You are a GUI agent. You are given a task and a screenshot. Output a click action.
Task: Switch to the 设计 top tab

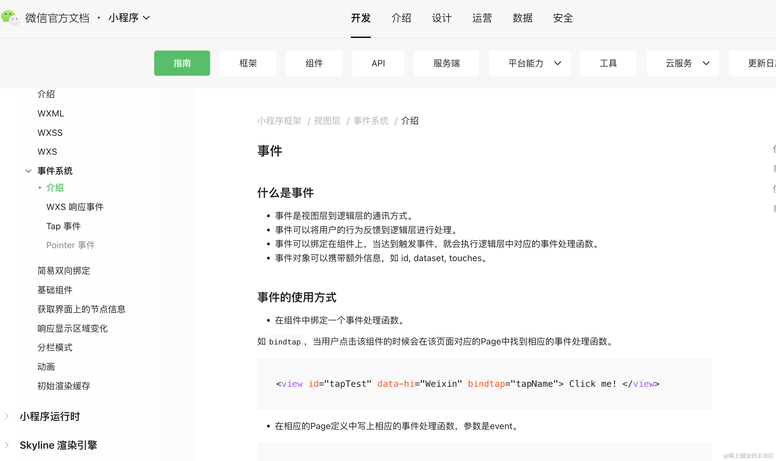coord(441,18)
